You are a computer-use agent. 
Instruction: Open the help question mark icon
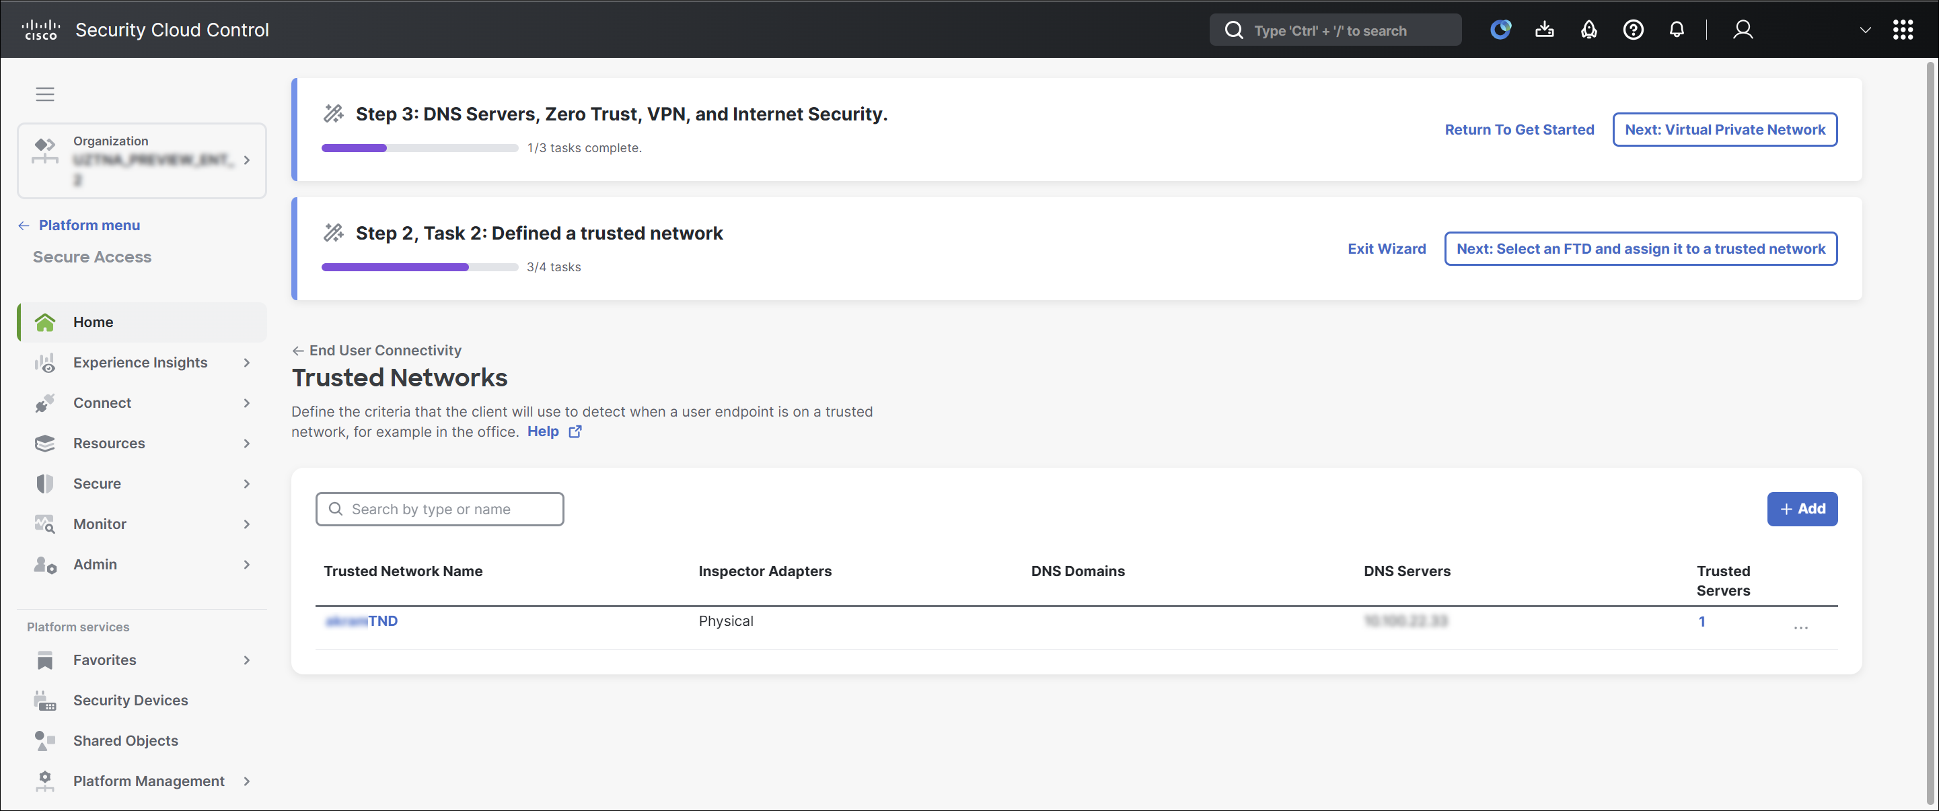pyautogui.click(x=1634, y=30)
